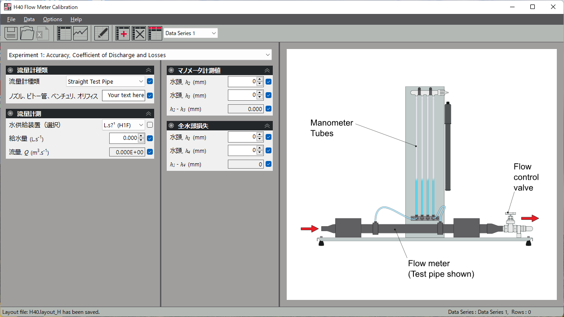
Task: Toggle checkbox beside 流量計種類 dropdown
Action: pos(150,81)
